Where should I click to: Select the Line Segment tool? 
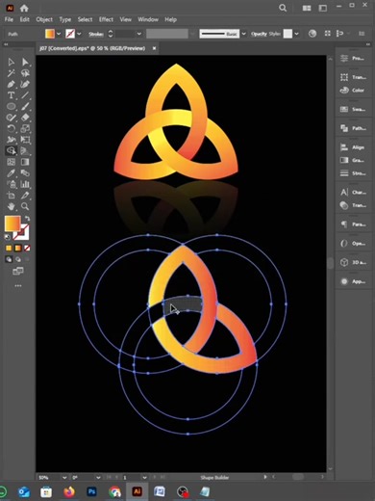tap(25, 95)
